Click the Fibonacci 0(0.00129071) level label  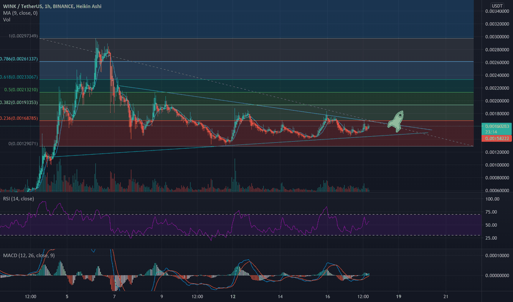tap(23, 144)
